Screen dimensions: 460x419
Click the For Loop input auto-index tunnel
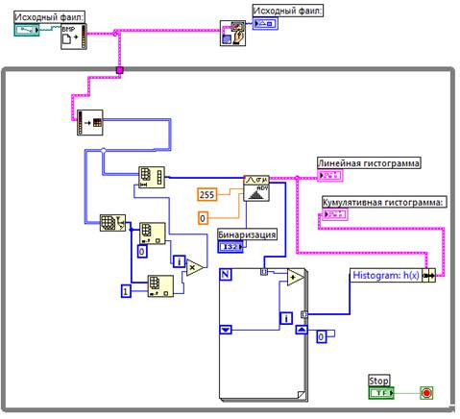pos(264,272)
